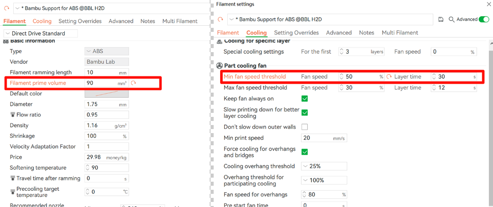Open Advanced tab in Filament settings window
Screen dimensions: 493x207
click(x=339, y=33)
